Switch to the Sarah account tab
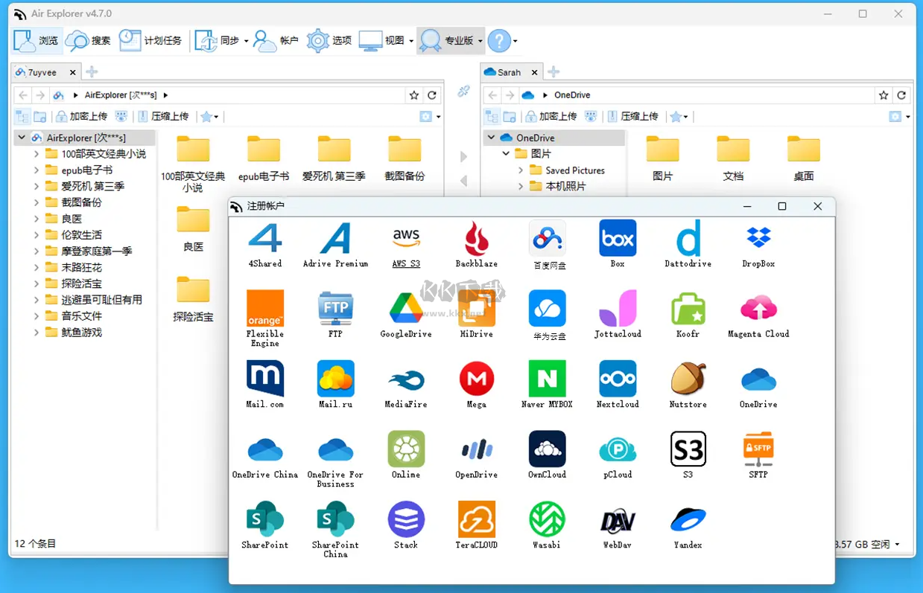This screenshot has width=923, height=593. coord(511,71)
